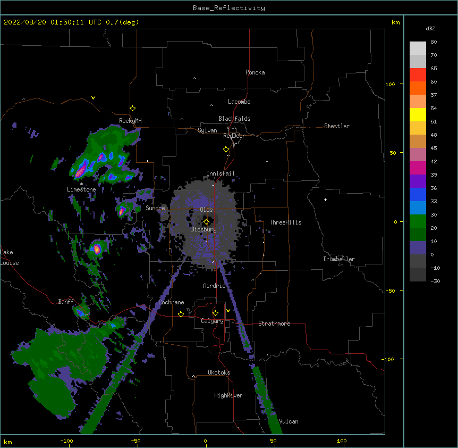Click the yellow diamond marker south of RedDeer
458x448 pixels.
pyautogui.click(x=226, y=150)
